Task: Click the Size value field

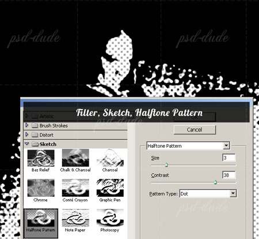Action: (229, 158)
